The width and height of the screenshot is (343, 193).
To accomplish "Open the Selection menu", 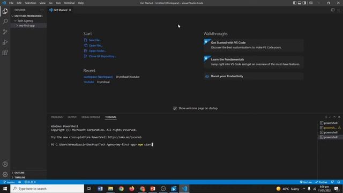I will tap(31, 3).
